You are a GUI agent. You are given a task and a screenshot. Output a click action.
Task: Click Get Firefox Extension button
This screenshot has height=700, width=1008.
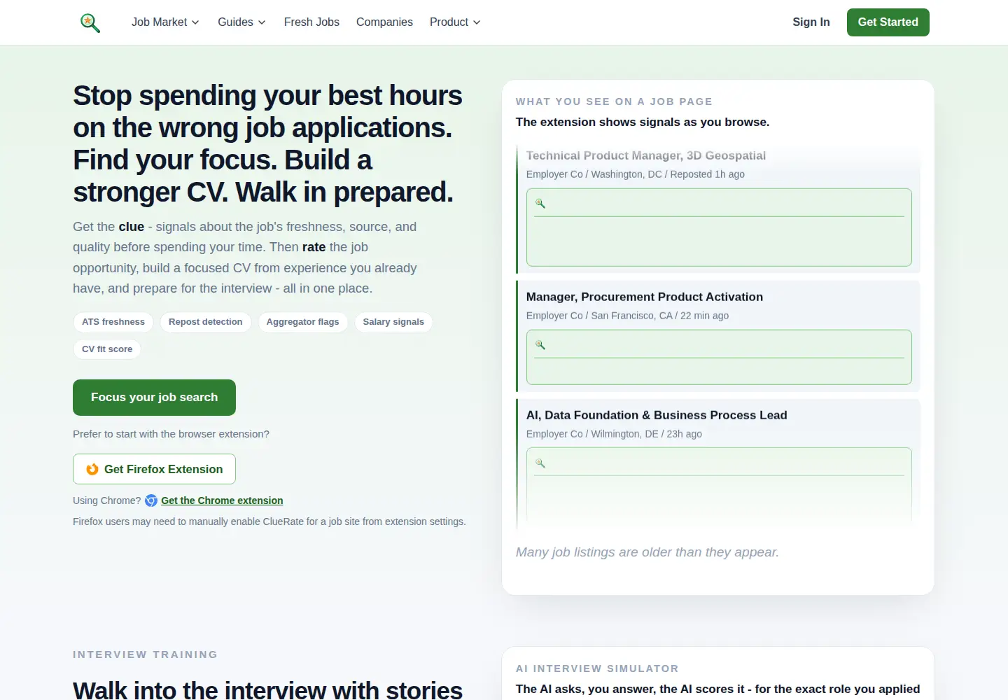(x=154, y=469)
